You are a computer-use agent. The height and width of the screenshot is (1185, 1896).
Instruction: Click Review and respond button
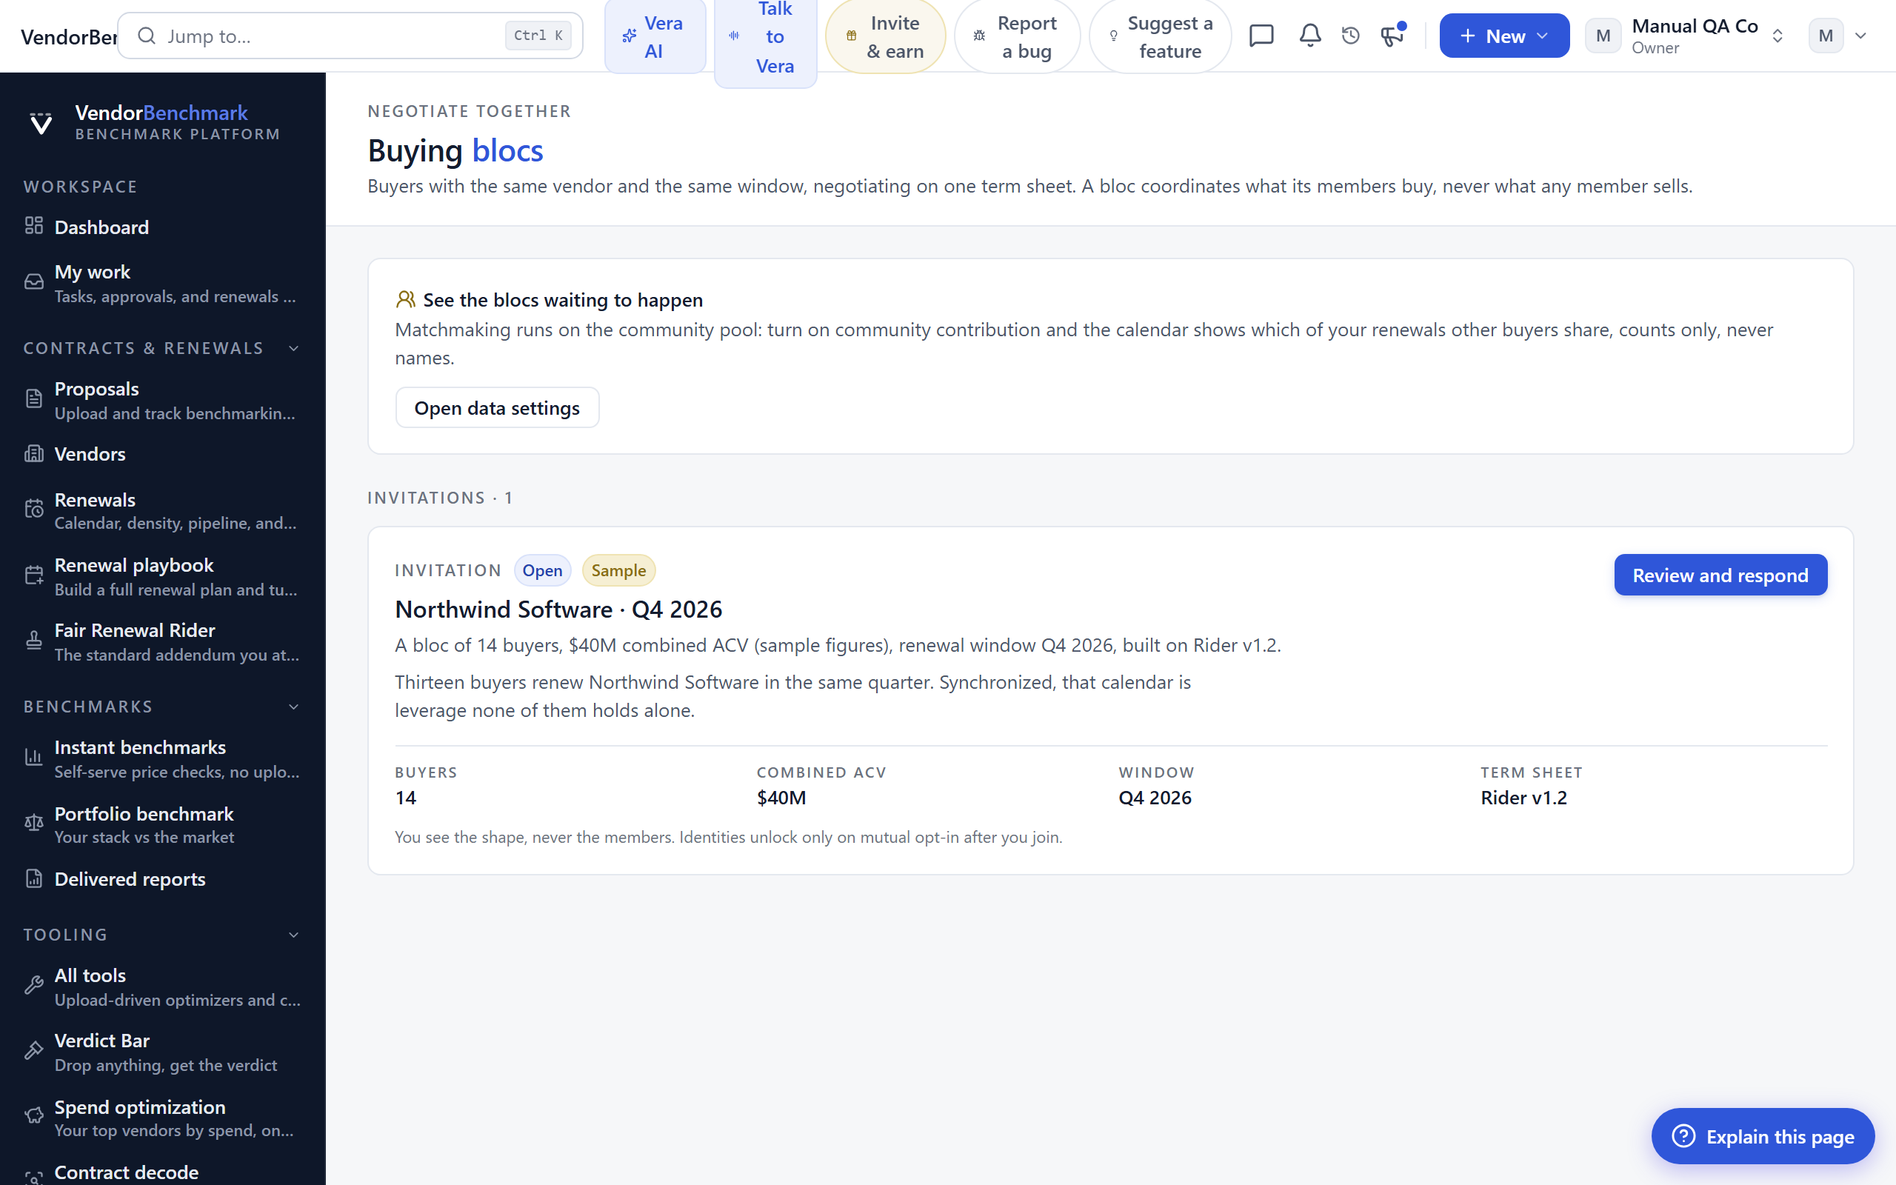click(x=1720, y=575)
